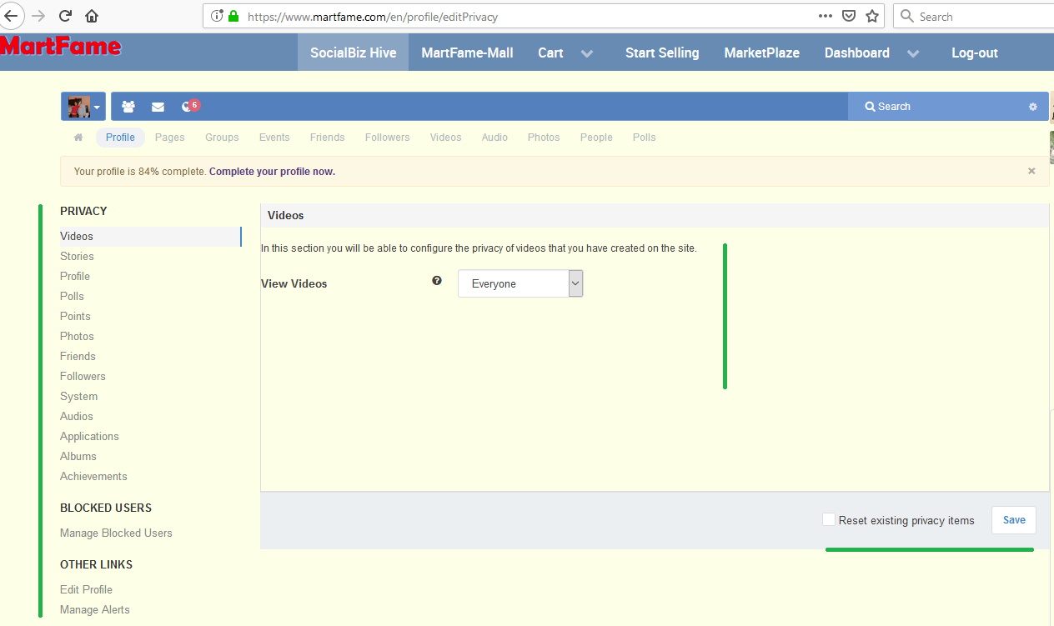
Task: Save page to Pocket icon
Action: pos(849,16)
